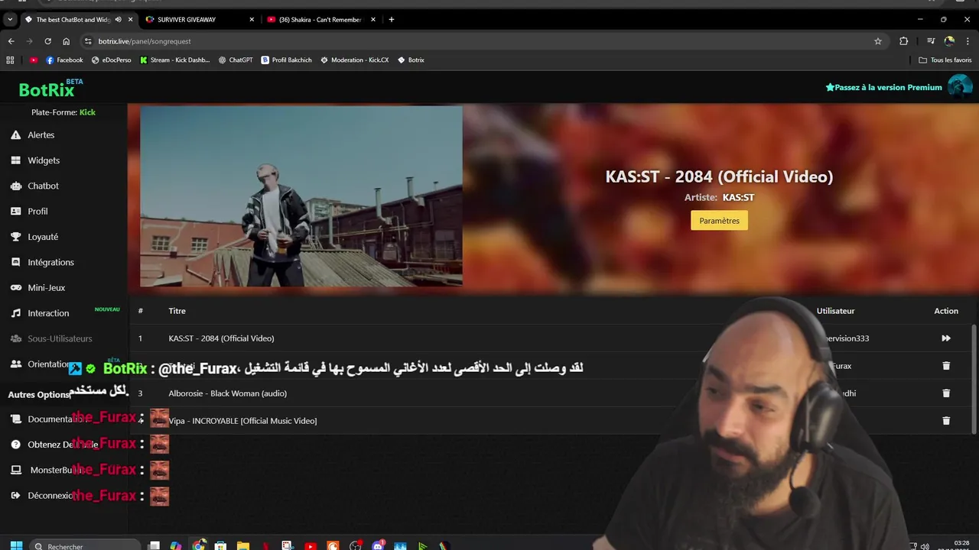Open the user avatar at top right
This screenshot has width=979, height=550.
click(960, 86)
